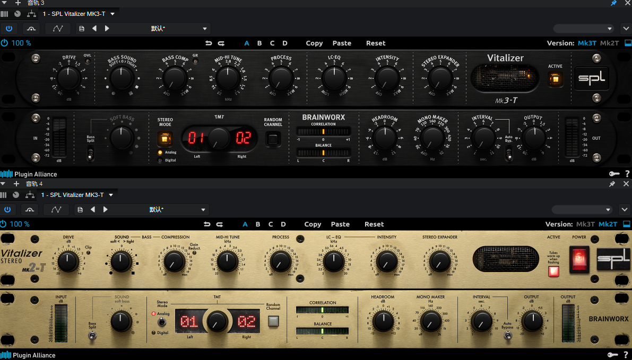The height and width of the screenshot is (360, 632).
Task: Click red POWER switch on Mk2-T unit
Action: [579, 259]
